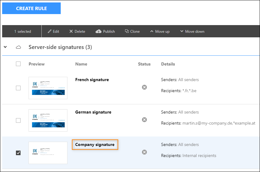Click the Delete X icon in toolbar
The image size is (260, 172).
71,31
